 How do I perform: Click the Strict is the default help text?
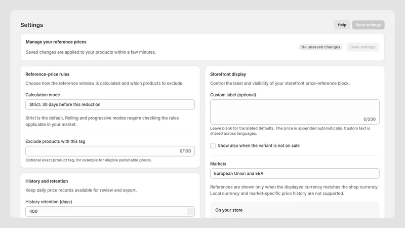[x=102, y=121]
